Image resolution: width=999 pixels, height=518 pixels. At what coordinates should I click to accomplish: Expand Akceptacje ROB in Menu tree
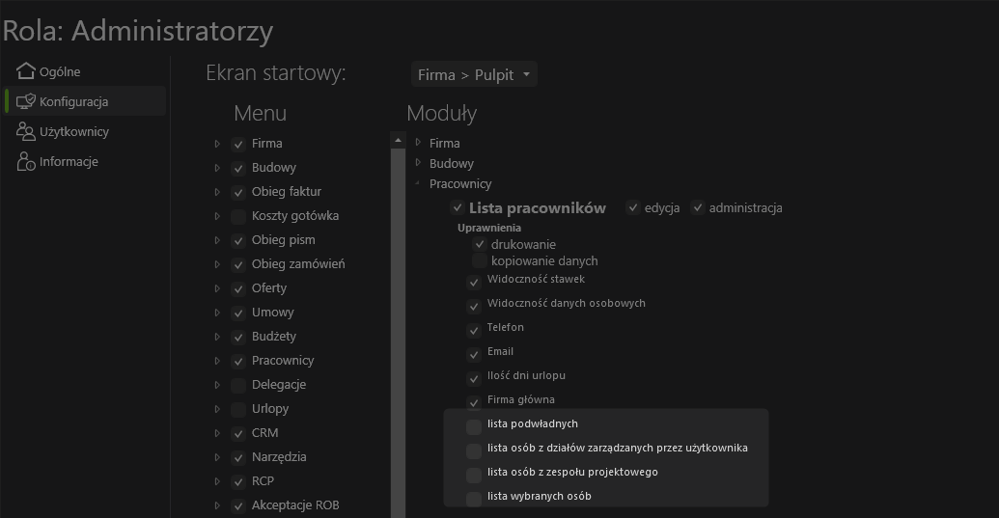[217, 505]
